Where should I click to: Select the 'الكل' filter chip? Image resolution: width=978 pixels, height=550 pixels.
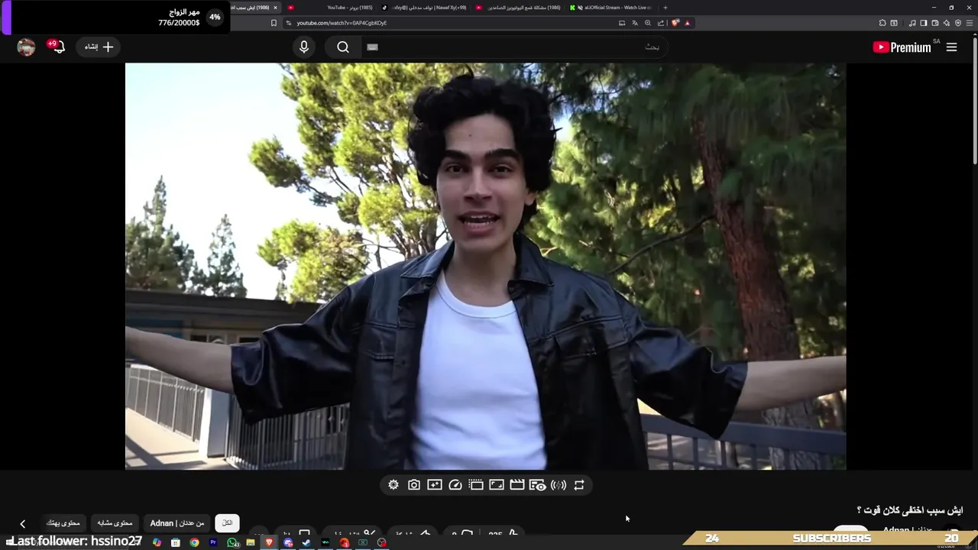pos(227,523)
